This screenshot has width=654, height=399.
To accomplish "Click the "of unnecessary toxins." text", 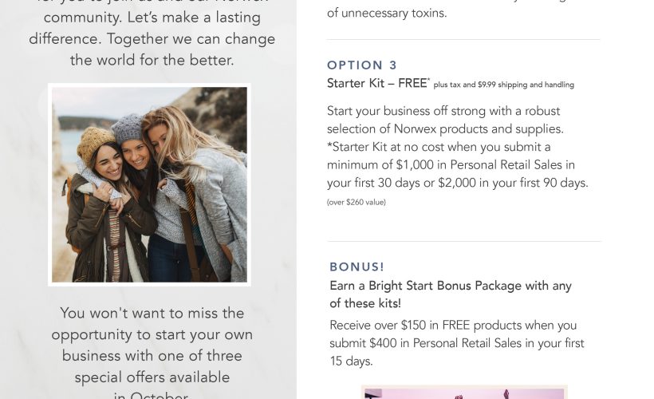I will coord(387,13).
